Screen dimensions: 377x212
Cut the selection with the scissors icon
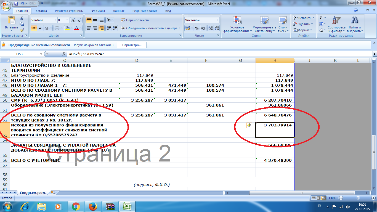tap(22, 18)
